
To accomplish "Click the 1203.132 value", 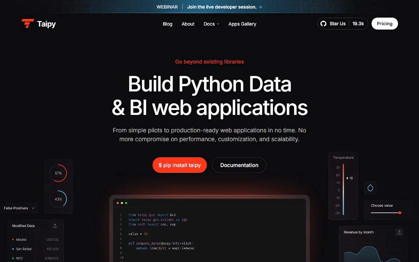I will (x=52, y=240).
